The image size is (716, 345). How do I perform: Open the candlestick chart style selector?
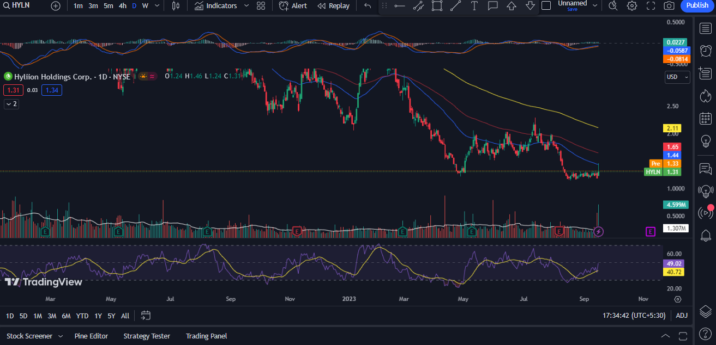tap(176, 5)
